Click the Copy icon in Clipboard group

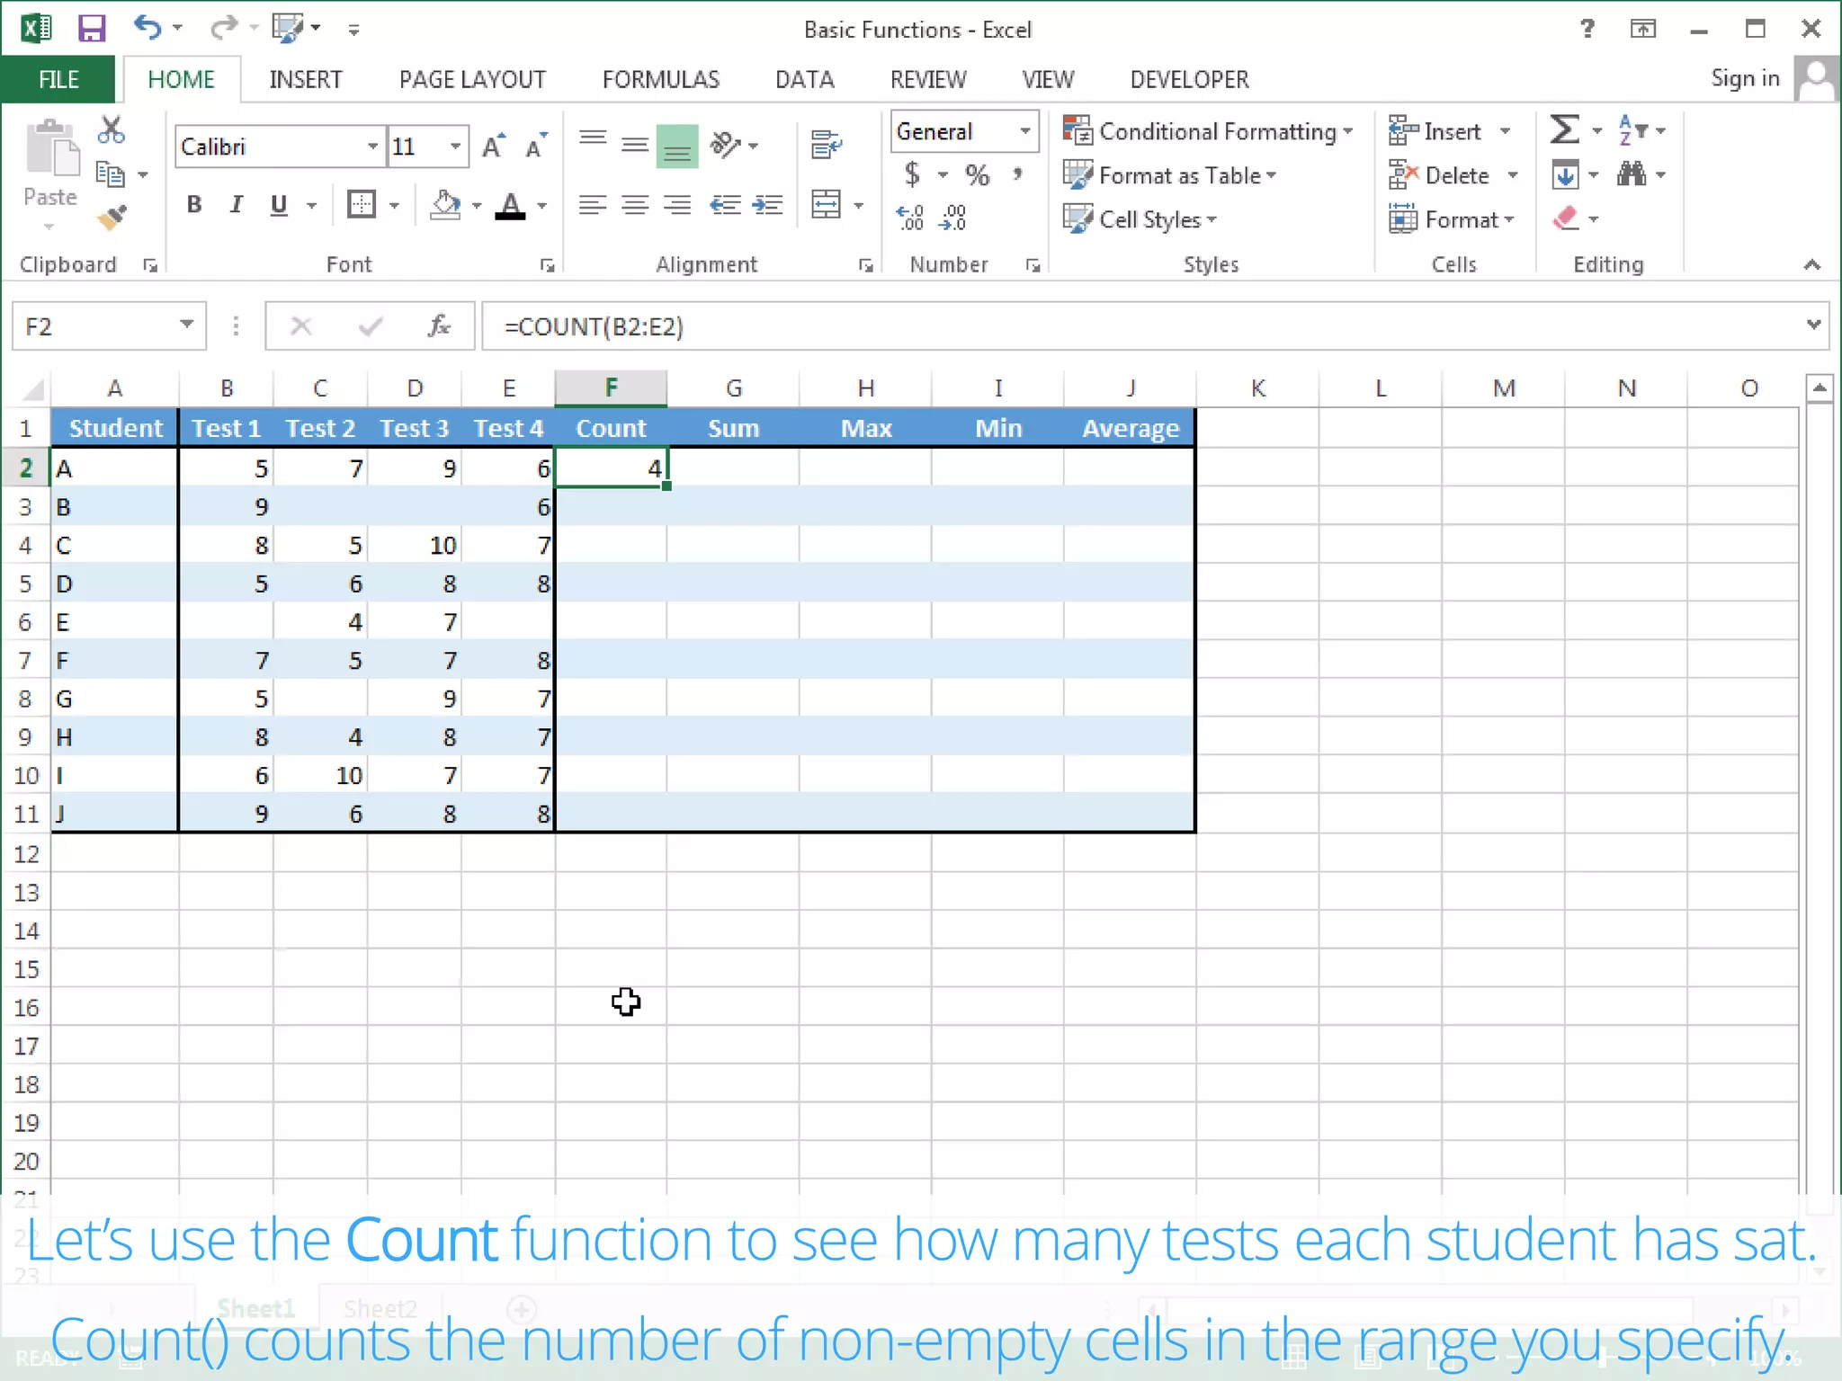(110, 174)
